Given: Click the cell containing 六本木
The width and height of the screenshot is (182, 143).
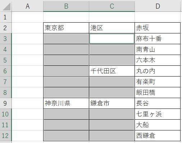Looking at the screenshot, I should point(158,60).
